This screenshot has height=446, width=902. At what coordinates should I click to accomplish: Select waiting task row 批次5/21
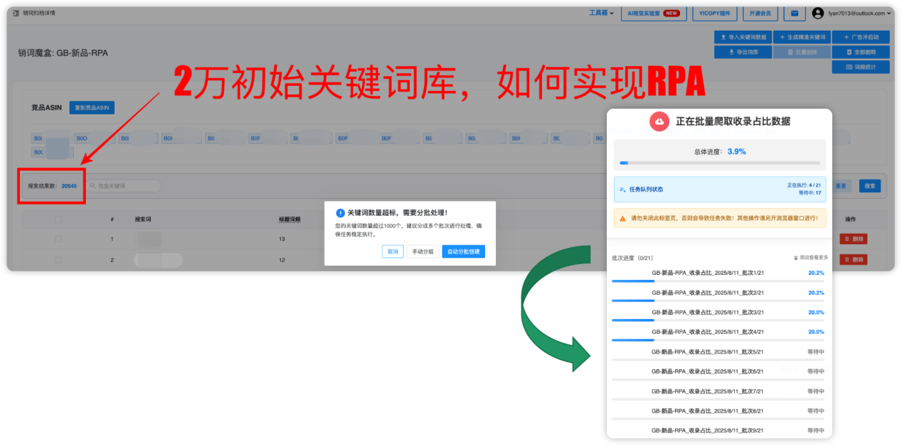click(718, 354)
